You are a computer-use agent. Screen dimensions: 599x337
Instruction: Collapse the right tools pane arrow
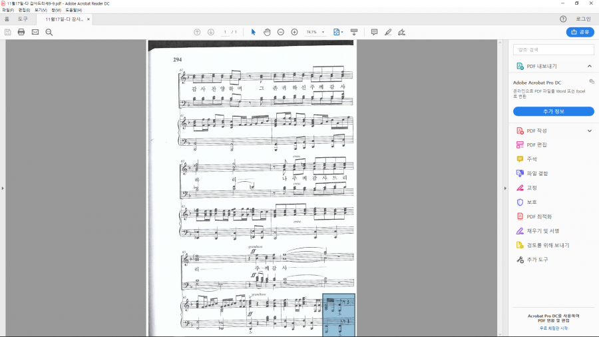pos(505,188)
